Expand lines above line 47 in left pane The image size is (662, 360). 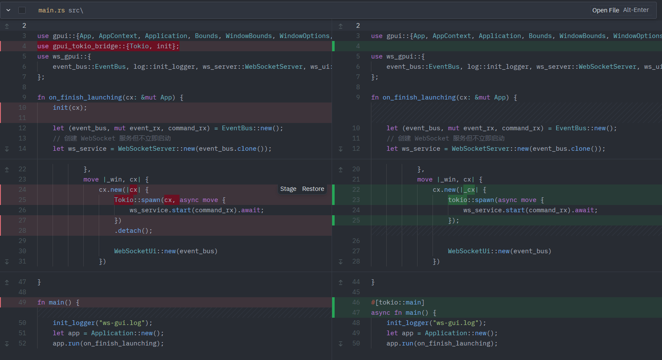point(7,282)
